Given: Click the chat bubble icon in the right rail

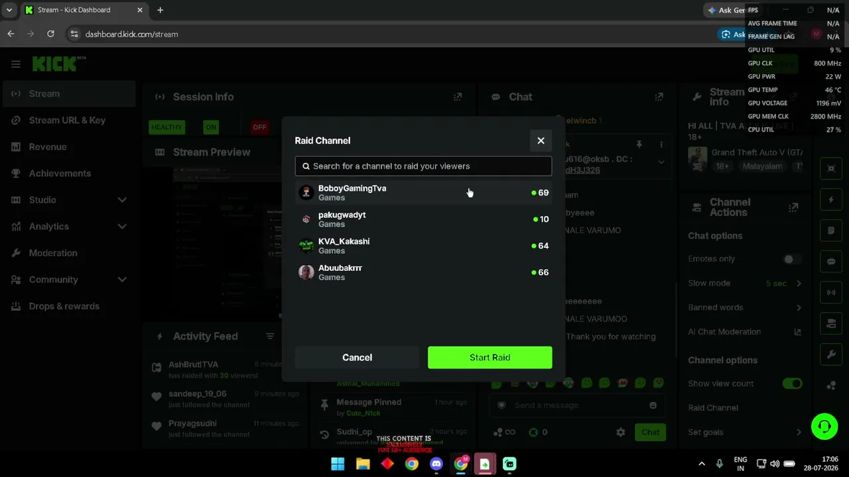Looking at the screenshot, I should pos(831,262).
